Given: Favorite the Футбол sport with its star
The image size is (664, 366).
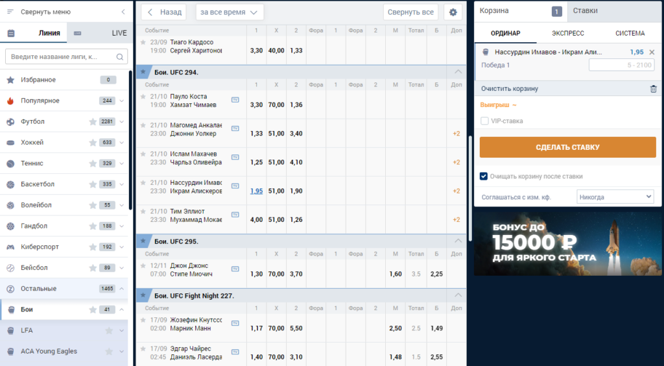Looking at the screenshot, I should coord(93,121).
